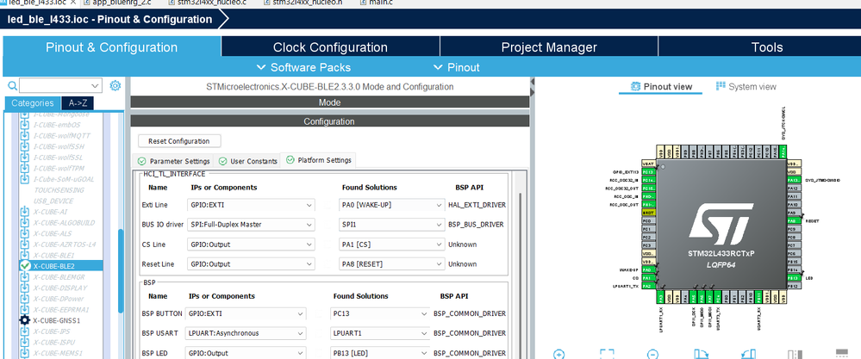The width and height of the screenshot is (861, 359).
Task: Click download icon beside X-CUBE-ALGOBUILD
Action: tap(25, 222)
